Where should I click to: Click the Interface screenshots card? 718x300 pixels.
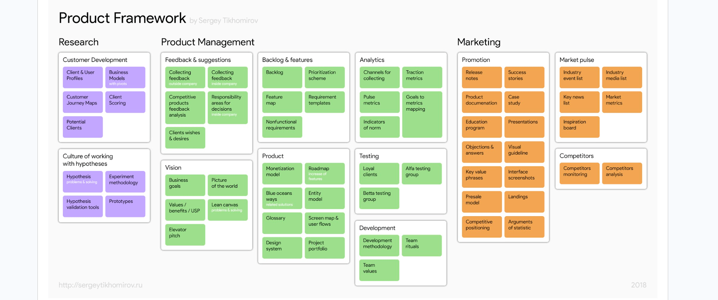click(524, 177)
